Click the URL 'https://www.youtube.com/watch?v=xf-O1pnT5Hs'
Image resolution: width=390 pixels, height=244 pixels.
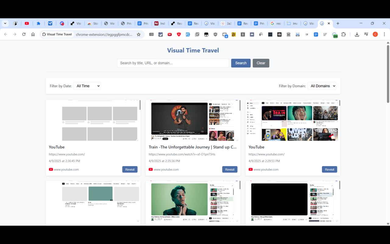click(182, 154)
